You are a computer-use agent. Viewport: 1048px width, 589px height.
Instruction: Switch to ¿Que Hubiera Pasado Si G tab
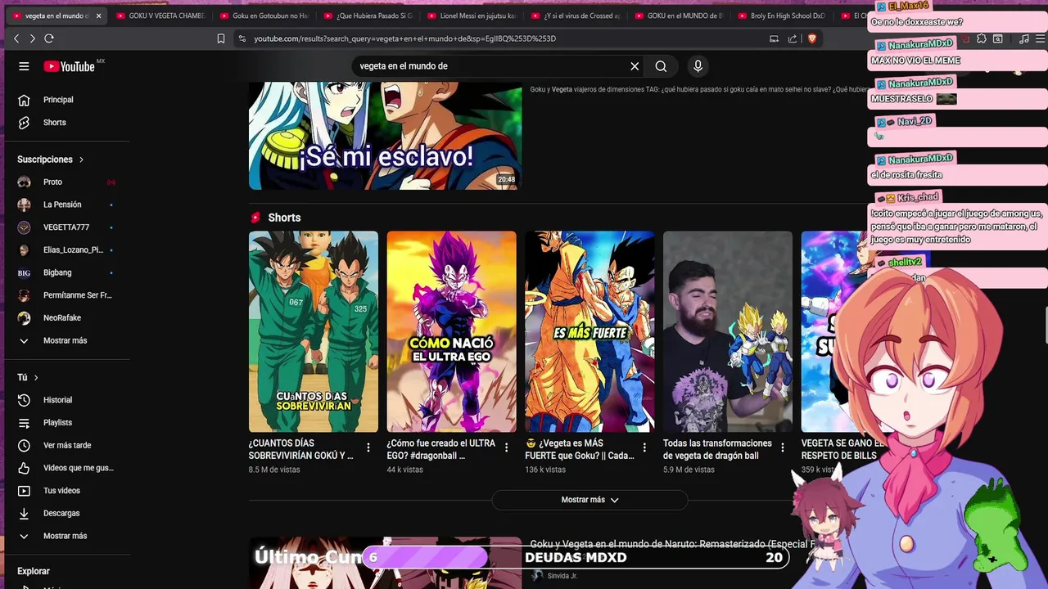tap(368, 16)
